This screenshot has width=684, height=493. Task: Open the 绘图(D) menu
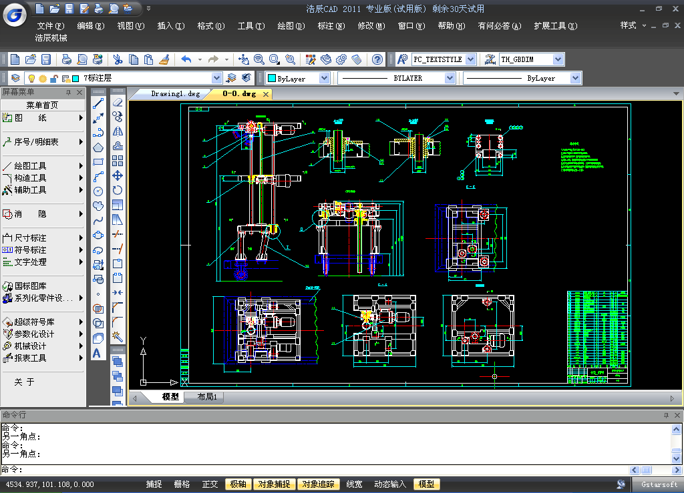click(291, 26)
